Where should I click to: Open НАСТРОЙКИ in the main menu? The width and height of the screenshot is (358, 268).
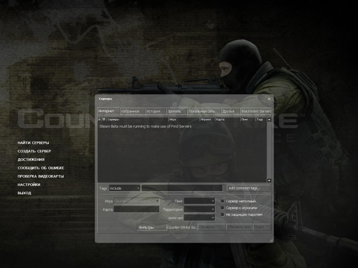point(29,184)
